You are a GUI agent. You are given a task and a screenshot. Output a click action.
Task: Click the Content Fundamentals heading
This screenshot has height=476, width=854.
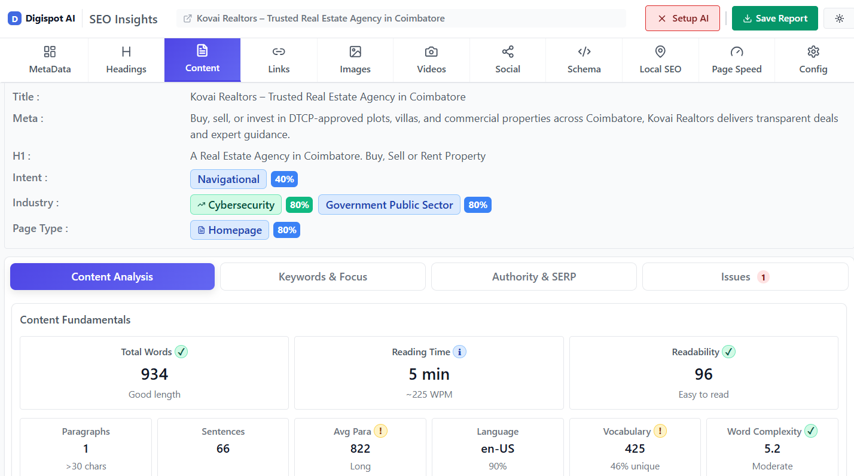75,320
